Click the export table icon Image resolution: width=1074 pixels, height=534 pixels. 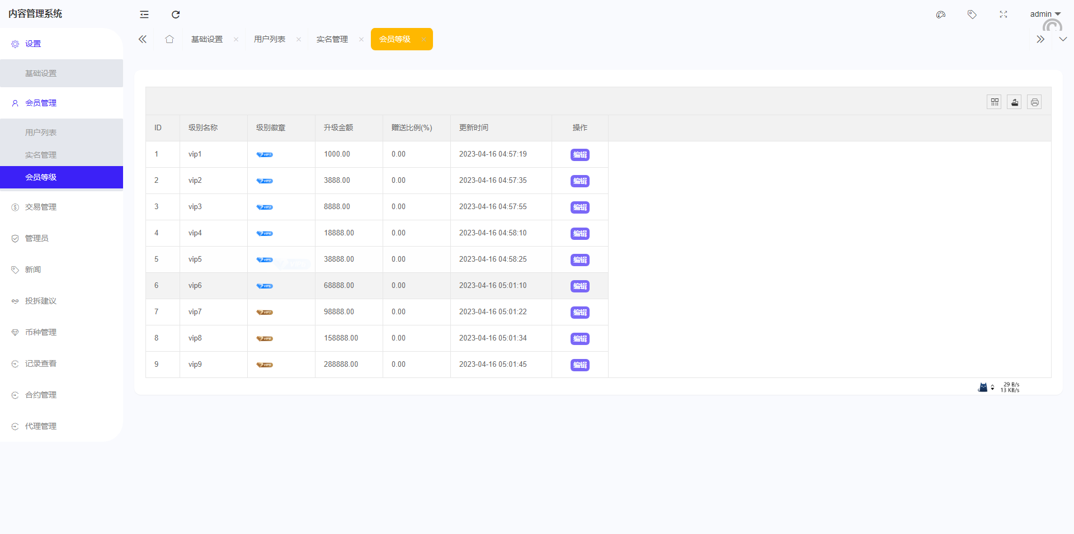click(x=1014, y=102)
